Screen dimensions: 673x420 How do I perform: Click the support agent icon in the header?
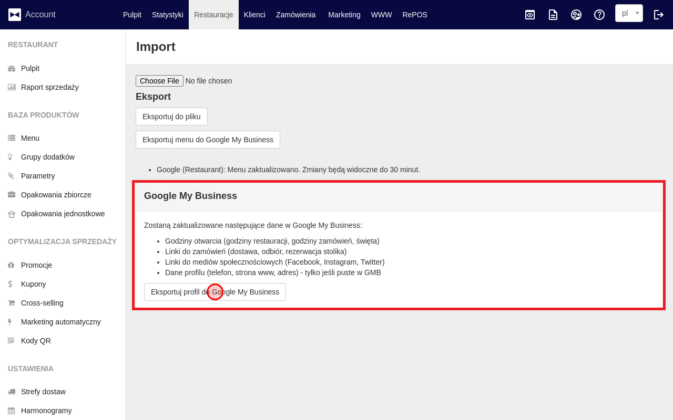coord(576,15)
